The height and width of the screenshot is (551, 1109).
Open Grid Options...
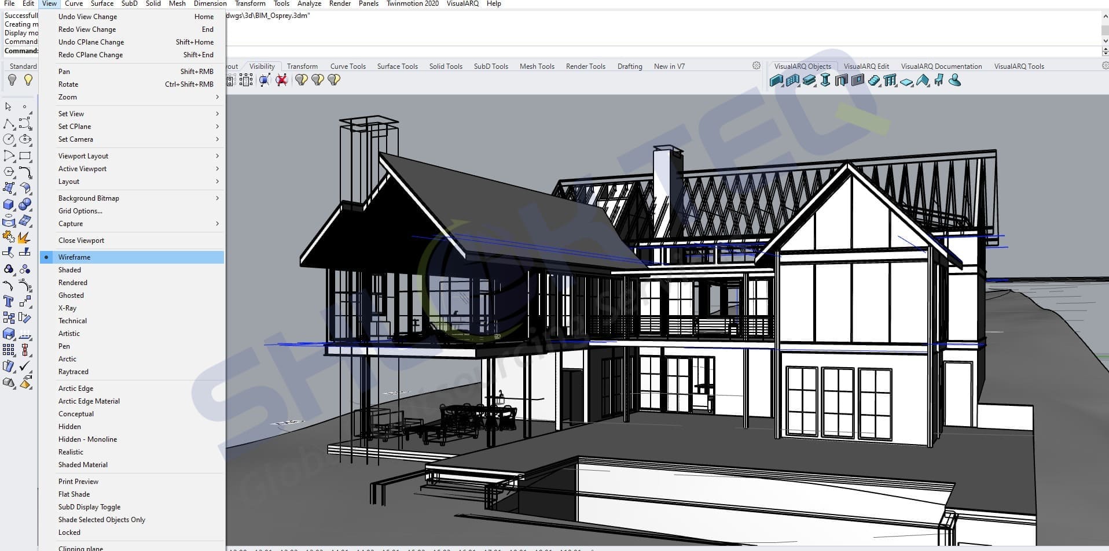point(132,211)
